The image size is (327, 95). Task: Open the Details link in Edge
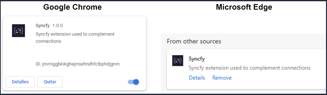(197, 78)
